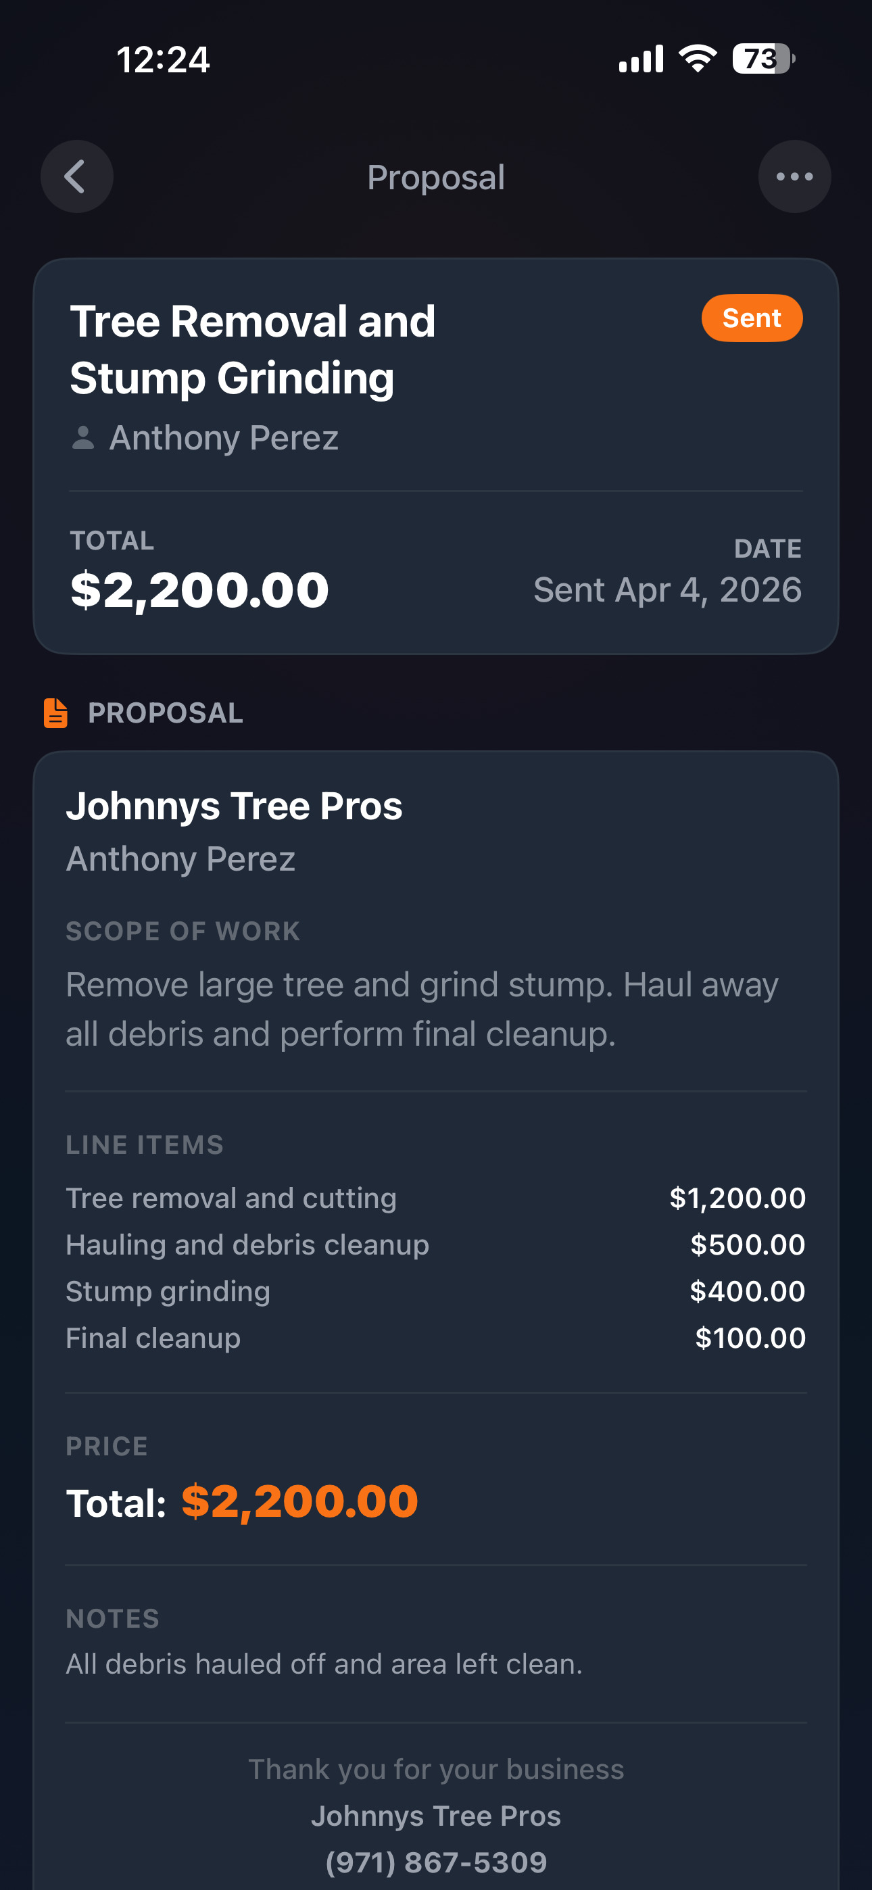Select the Tree removal and cutting line item
The image size is (872, 1890).
[x=231, y=1198]
